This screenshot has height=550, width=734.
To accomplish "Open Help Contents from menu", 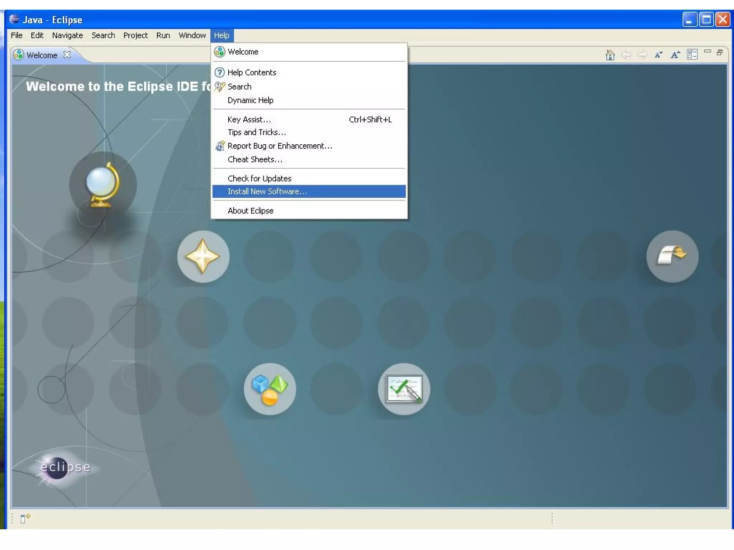I will 252,72.
